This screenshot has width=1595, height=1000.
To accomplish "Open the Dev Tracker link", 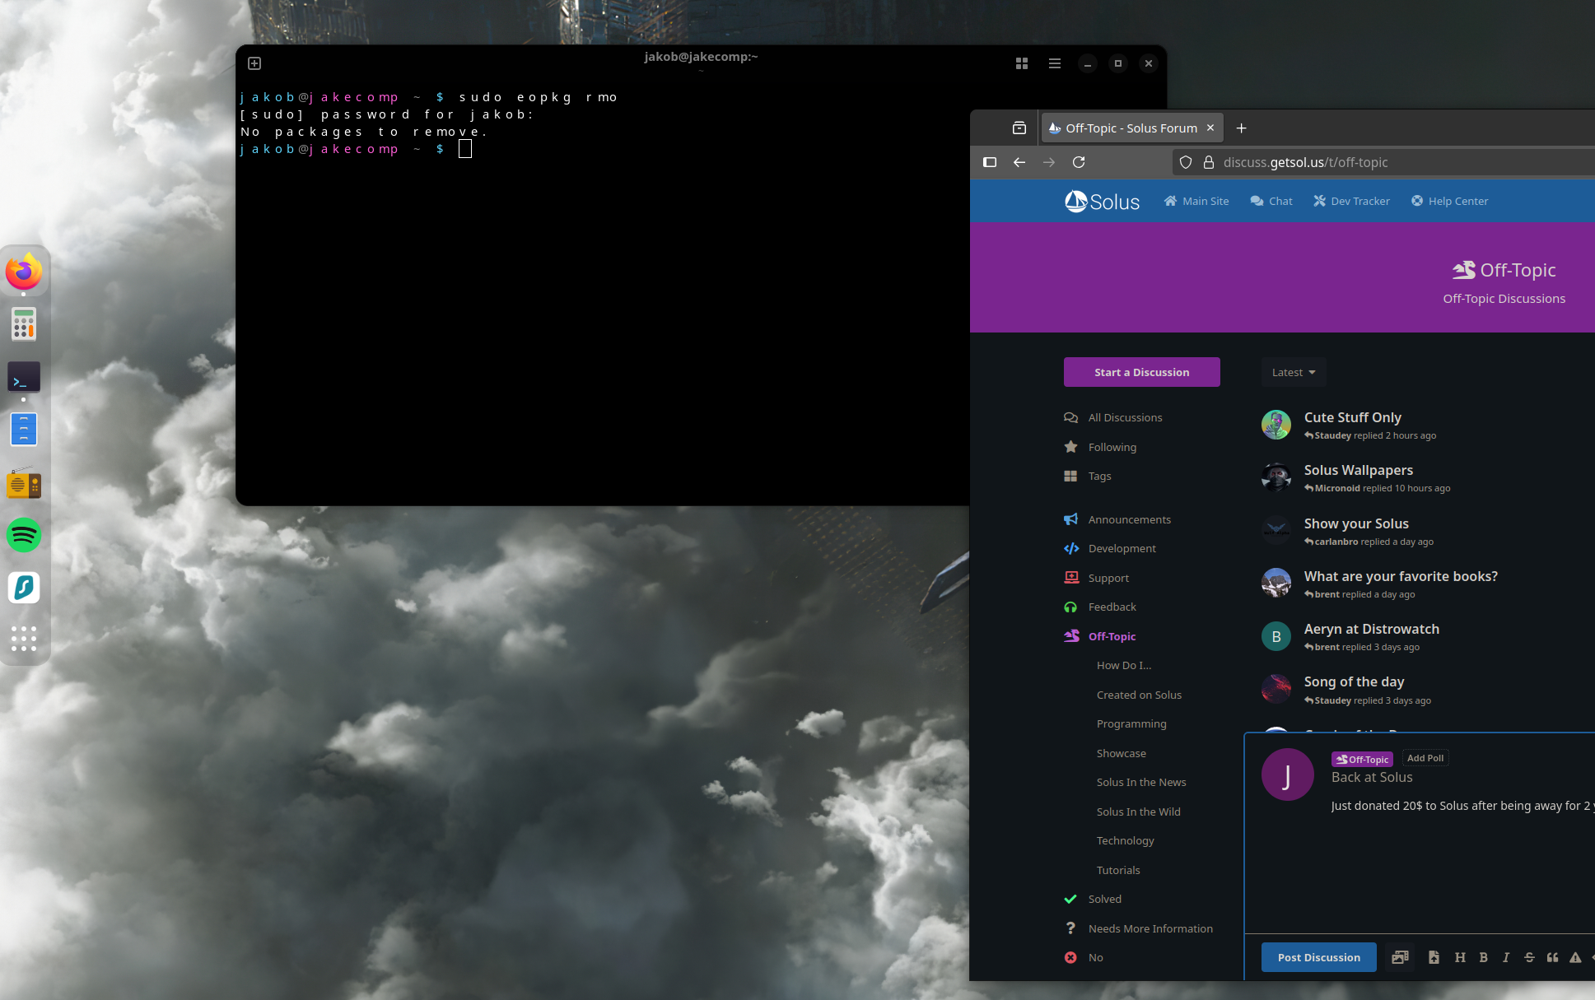I will 1351,201.
